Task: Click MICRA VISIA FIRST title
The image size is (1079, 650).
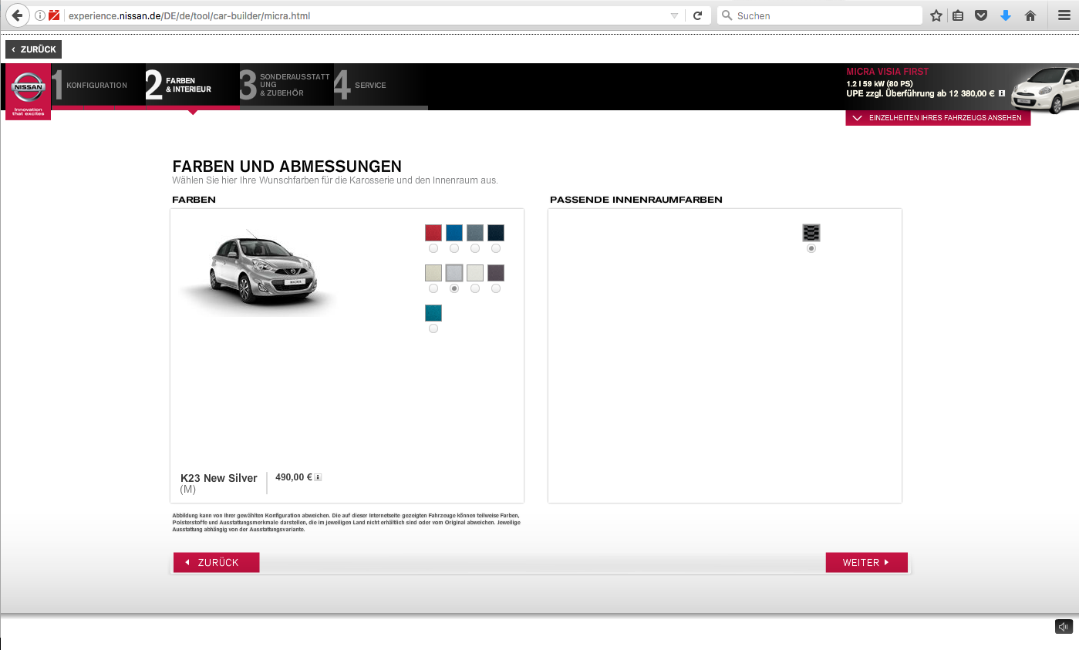Action: pos(888,72)
